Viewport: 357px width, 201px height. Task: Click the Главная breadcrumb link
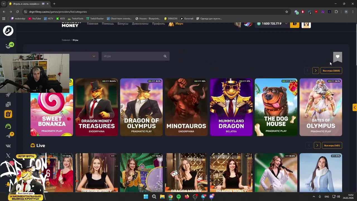click(x=66, y=40)
